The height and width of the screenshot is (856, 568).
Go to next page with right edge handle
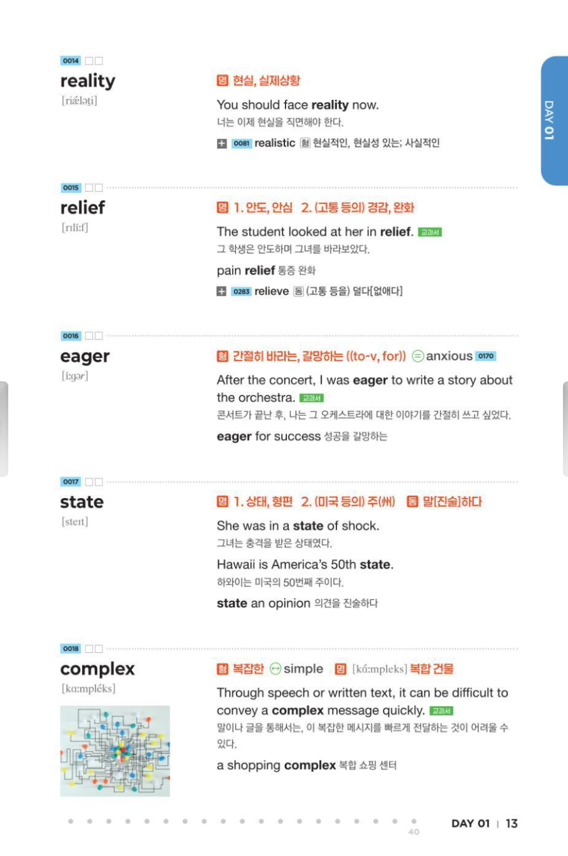[565, 429]
